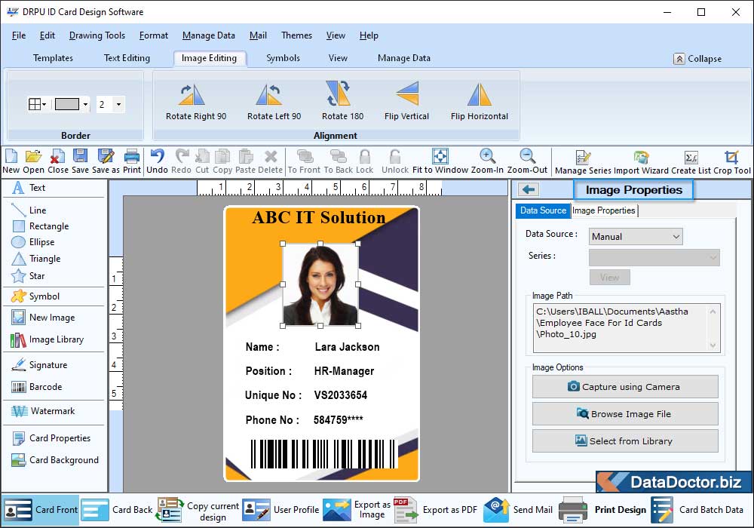The image size is (754, 528).
Task: Open the Data Source combo box
Action: pyautogui.click(x=635, y=237)
